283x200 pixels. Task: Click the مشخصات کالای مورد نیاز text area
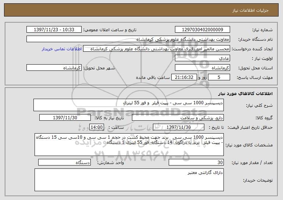click(129, 145)
